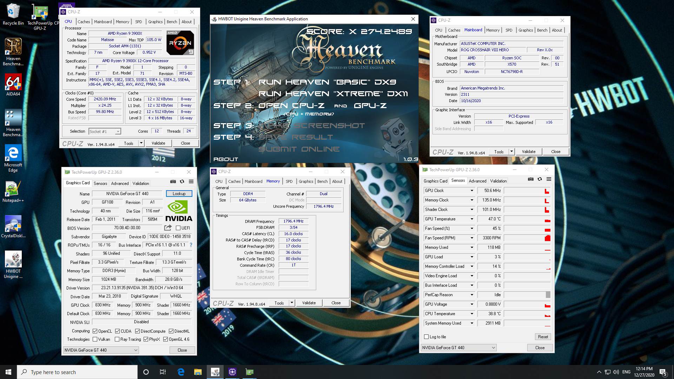Click screenshot camera icon in left GPU-Z
This screenshot has width=674, height=379.
pyautogui.click(x=173, y=181)
